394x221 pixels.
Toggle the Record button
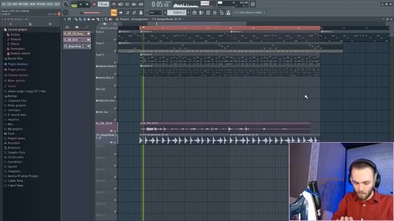click(94, 4)
